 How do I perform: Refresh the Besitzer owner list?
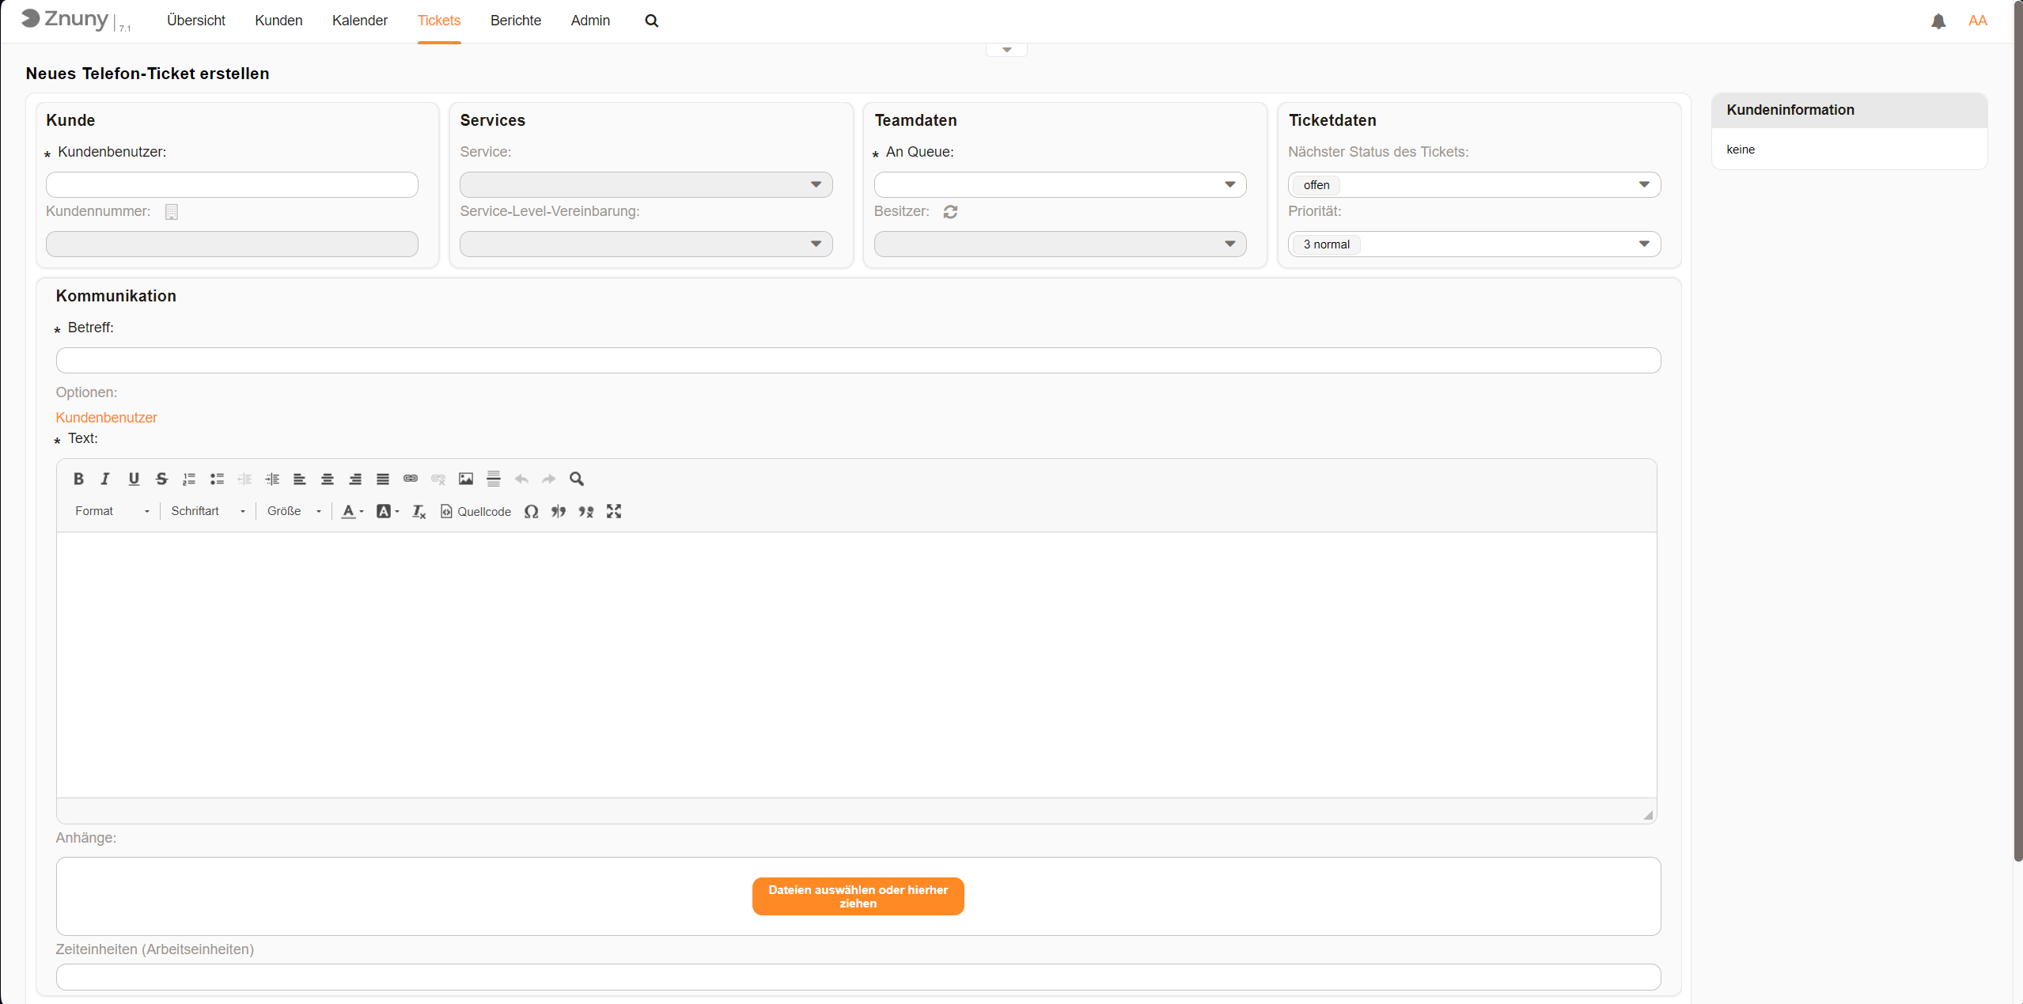(x=950, y=212)
